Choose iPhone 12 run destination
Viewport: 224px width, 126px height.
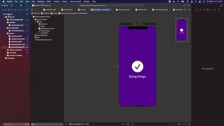point(47,6)
